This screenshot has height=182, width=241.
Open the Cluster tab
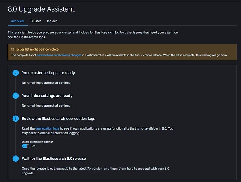36,21
